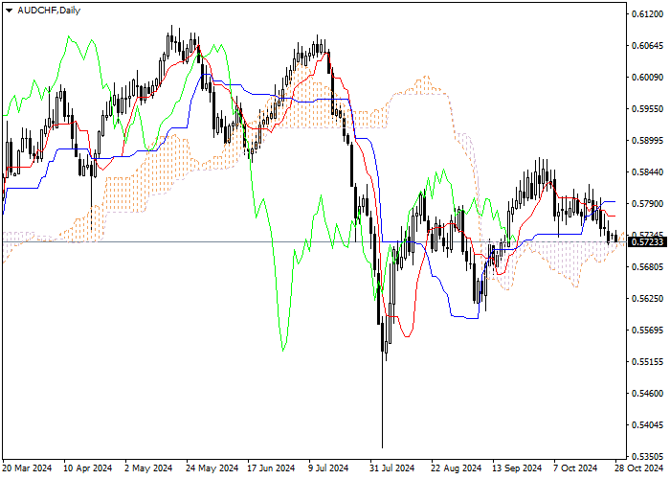Viewport: 670px width, 479px height.
Task: Select price level 0.54045 on the scale
Action: 647,425
